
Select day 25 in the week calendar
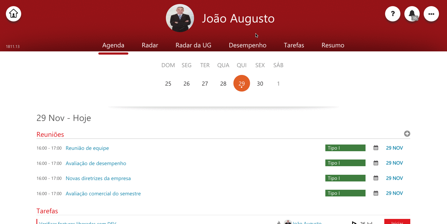coord(168,84)
